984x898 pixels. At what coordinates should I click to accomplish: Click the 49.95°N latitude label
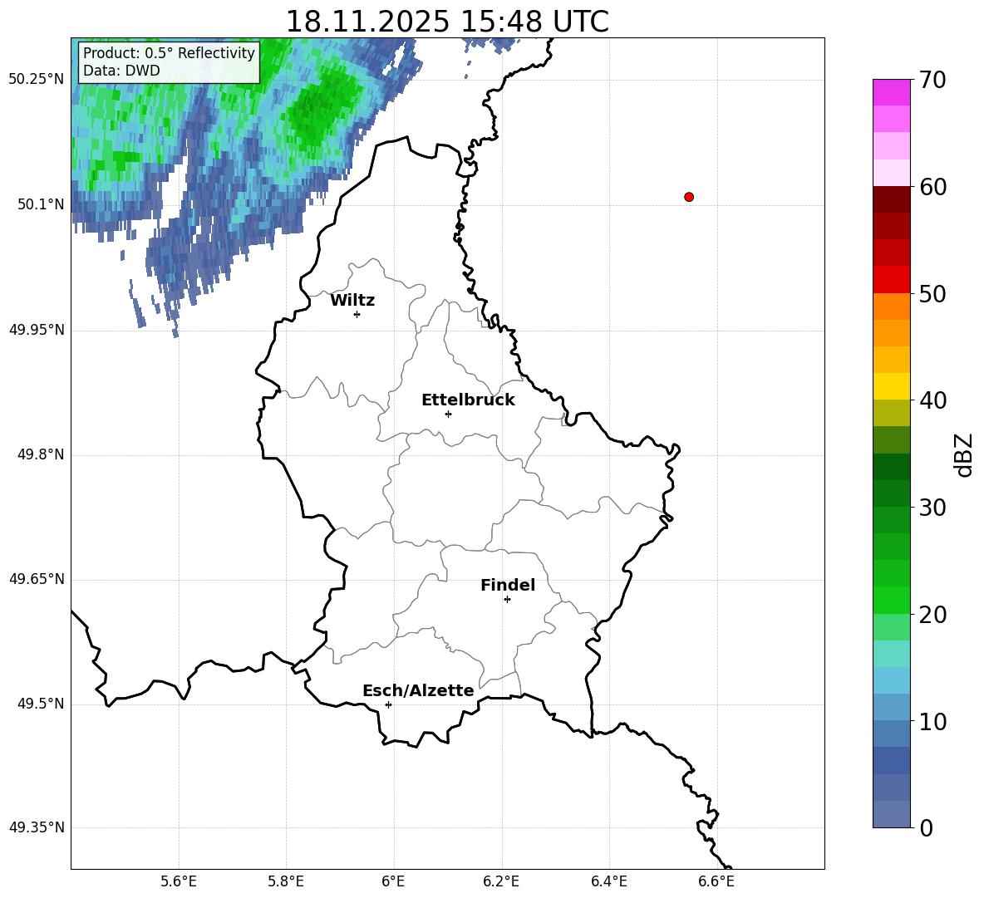[37, 330]
